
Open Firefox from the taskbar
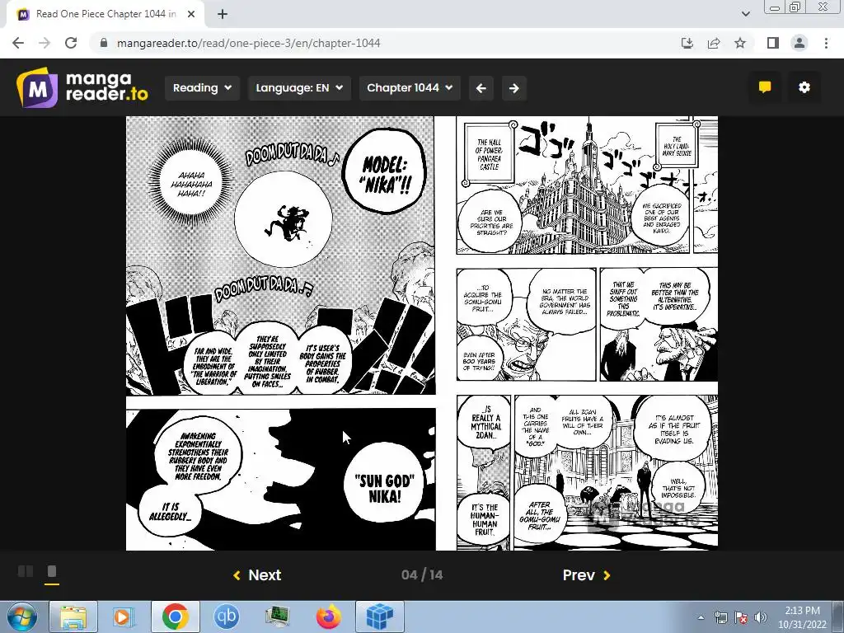[328, 617]
